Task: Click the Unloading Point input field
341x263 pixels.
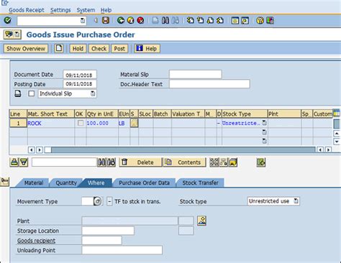Action: 122,250
